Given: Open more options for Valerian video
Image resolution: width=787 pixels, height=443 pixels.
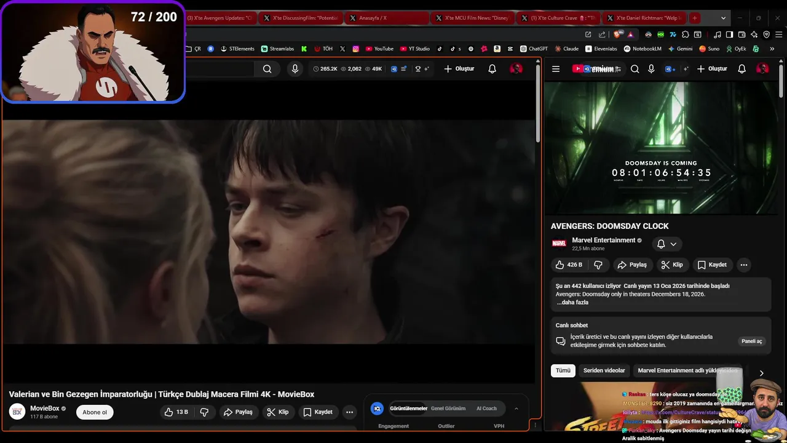Looking at the screenshot, I should pos(349,412).
